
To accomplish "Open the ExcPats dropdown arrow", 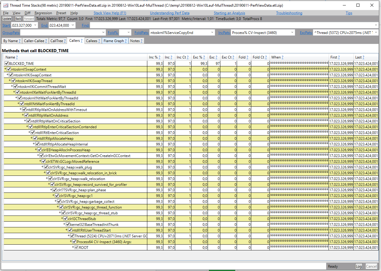I will point(376,32).
